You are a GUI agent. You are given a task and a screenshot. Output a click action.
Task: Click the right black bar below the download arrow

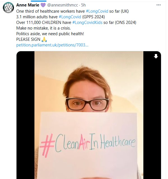pos(152,119)
